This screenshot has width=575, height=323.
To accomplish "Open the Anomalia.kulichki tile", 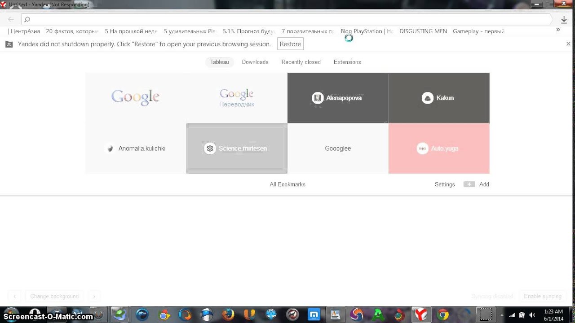I will 136,148.
